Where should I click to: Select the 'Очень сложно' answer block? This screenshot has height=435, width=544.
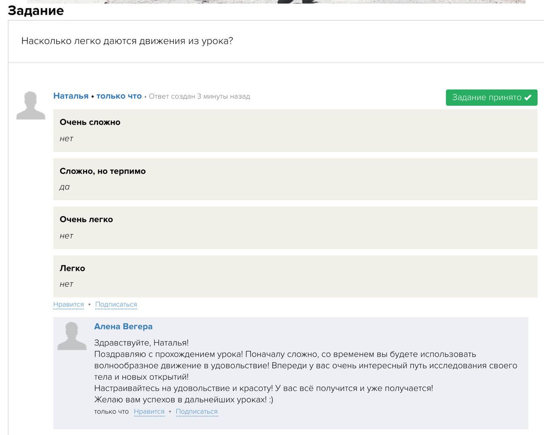[295, 130]
